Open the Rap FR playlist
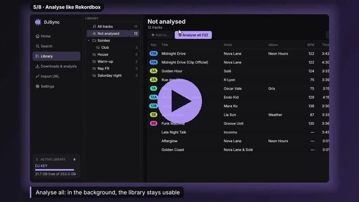The image size is (359, 202). click(113, 68)
